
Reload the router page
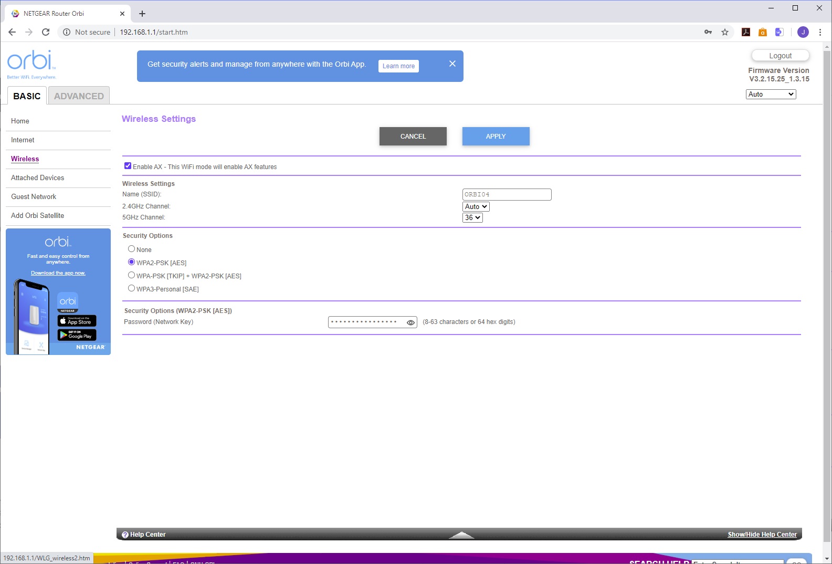(x=46, y=32)
